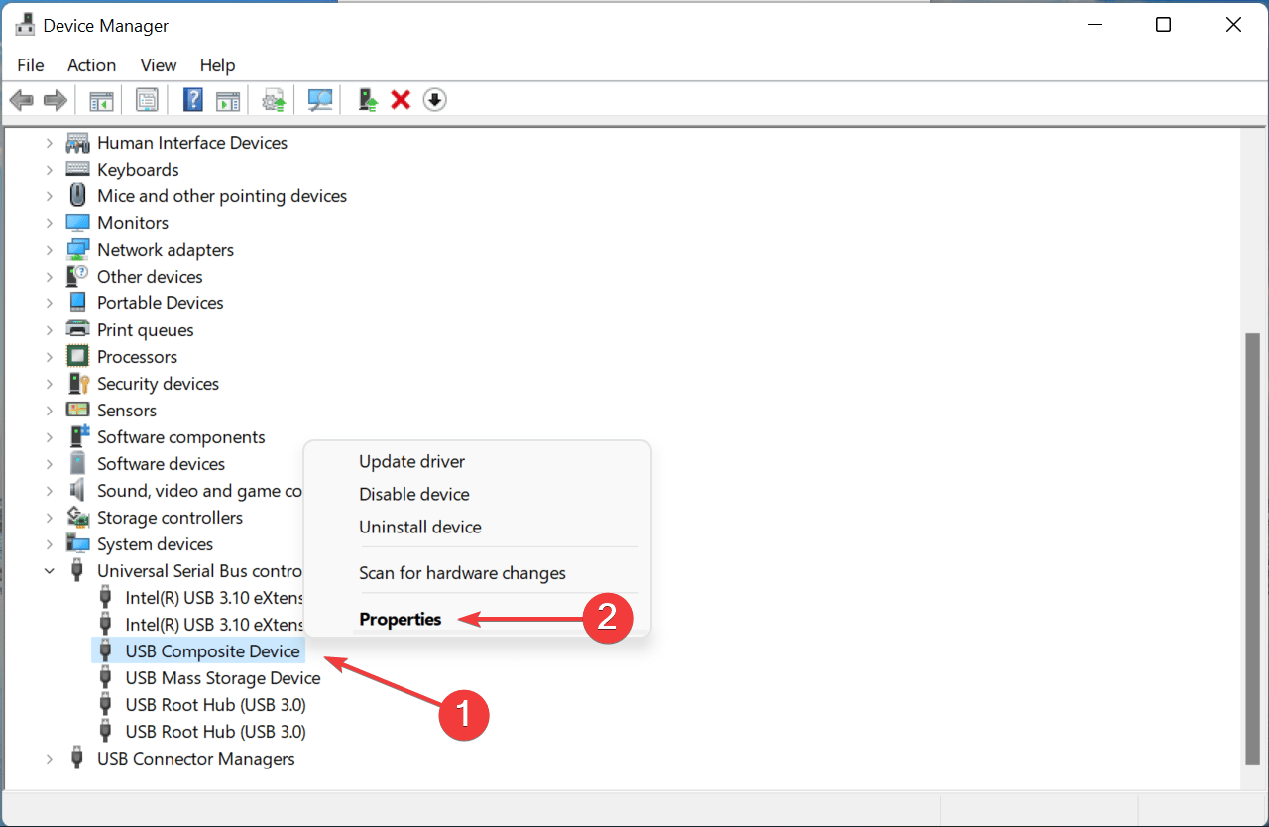
Task: Choose Disable device in context menu
Action: tap(414, 494)
